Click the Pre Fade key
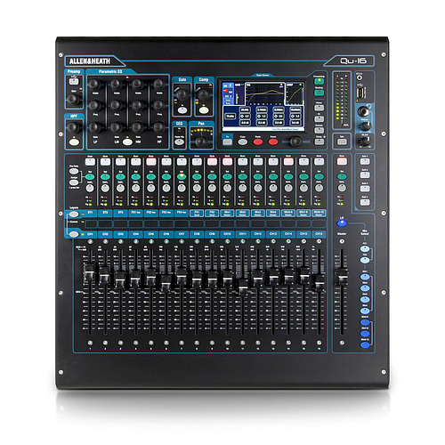 tap(74, 171)
